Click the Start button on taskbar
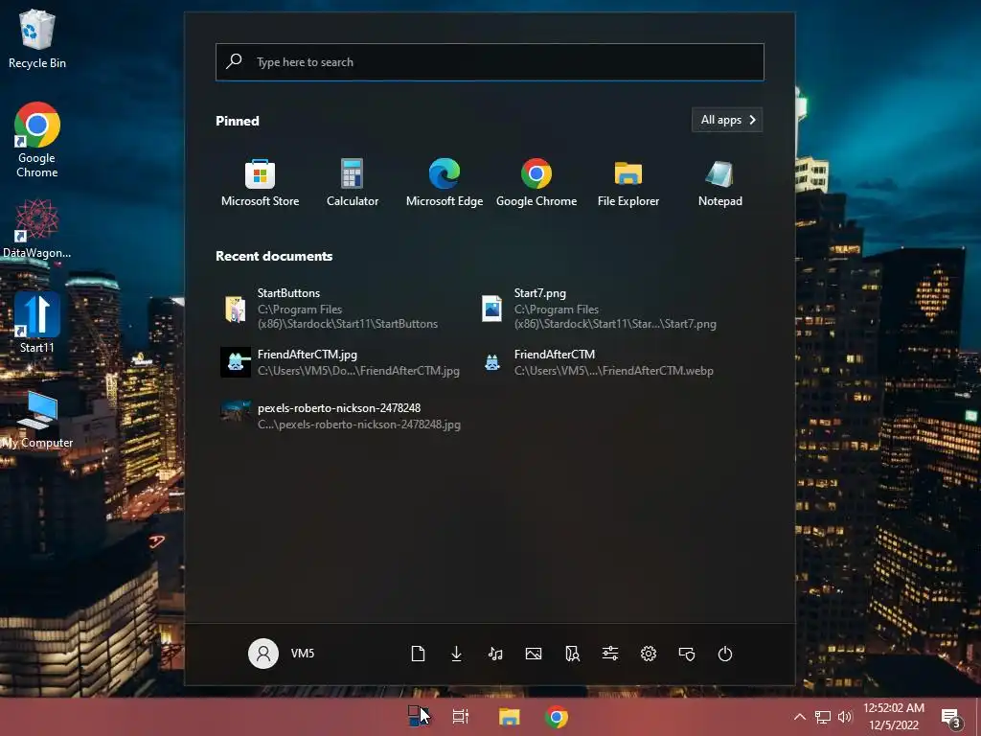This screenshot has height=736, width=981. 418,716
